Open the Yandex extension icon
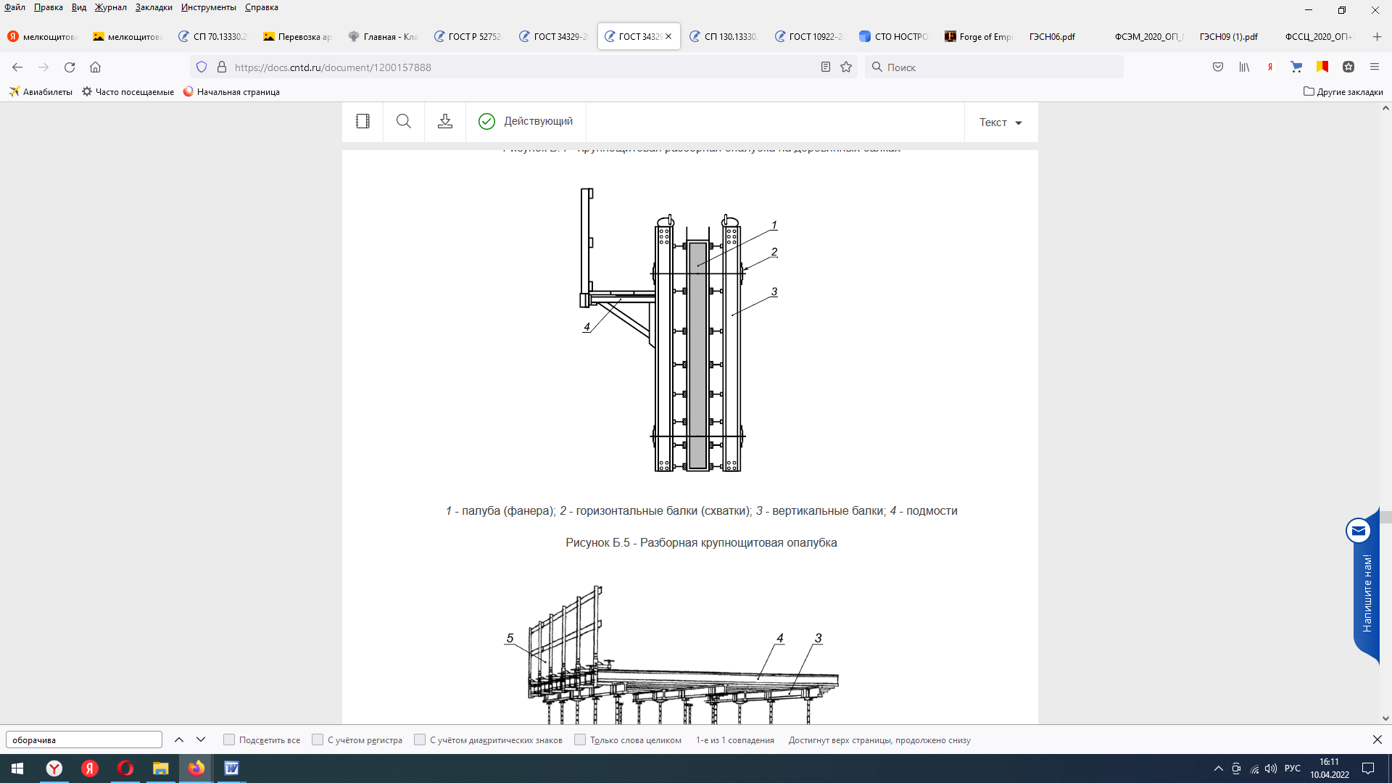The height and width of the screenshot is (783, 1392). [1270, 67]
